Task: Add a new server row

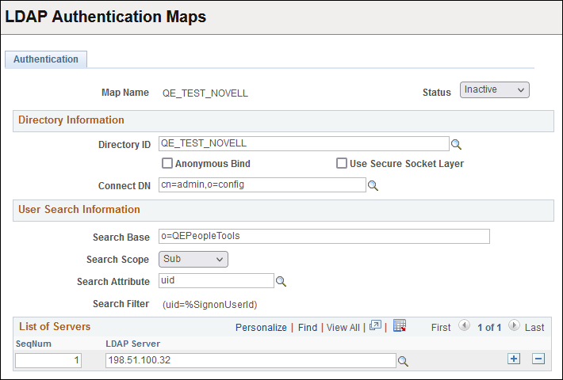Action: [514, 359]
